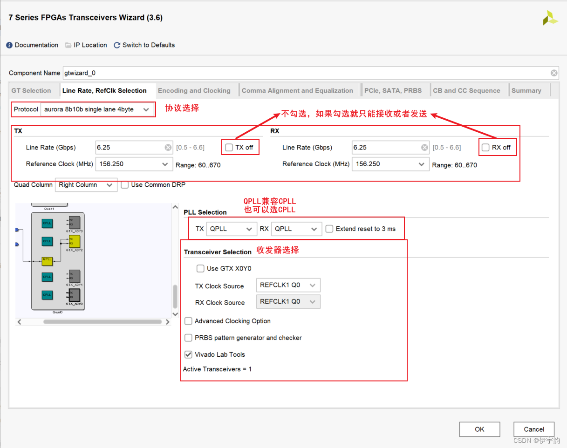Click the CPLL block beside GTX_X0Y0

[x=47, y=295]
